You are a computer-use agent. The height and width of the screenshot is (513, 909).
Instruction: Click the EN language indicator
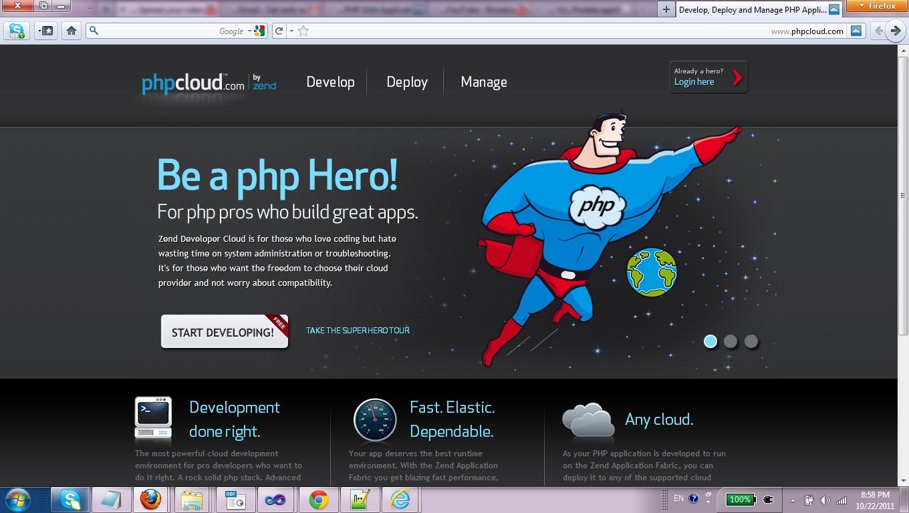pyautogui.click(x=678, y=498)
